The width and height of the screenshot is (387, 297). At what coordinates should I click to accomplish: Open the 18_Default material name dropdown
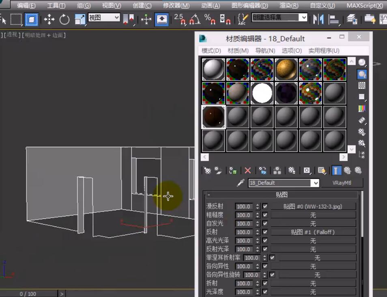click(x=316, y=183)
